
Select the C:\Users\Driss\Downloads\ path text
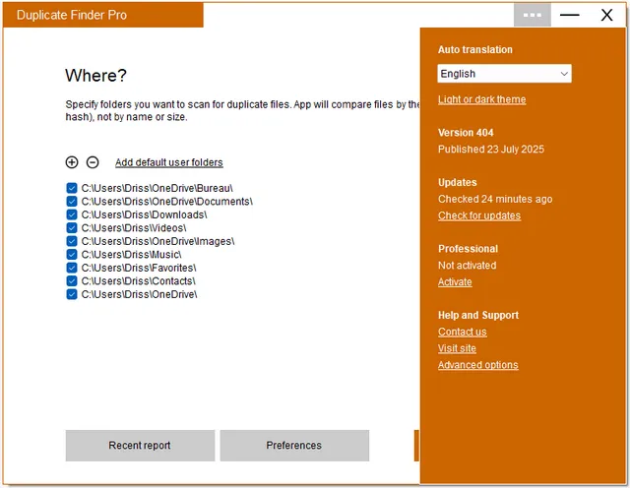145,214
